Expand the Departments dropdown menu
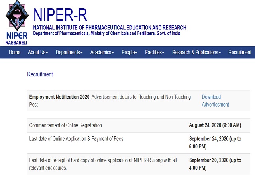The height and width of the screenshot is (191, 255). tap(69, 52)
